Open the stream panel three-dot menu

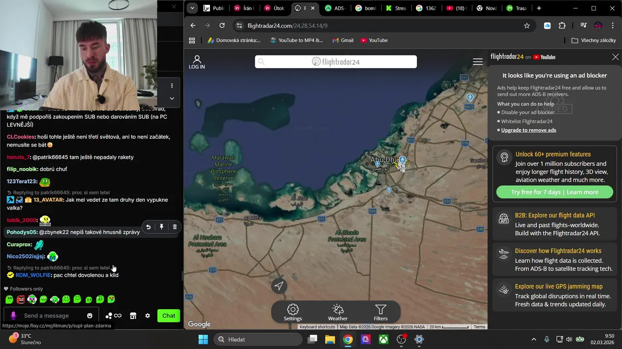(172, 86)
